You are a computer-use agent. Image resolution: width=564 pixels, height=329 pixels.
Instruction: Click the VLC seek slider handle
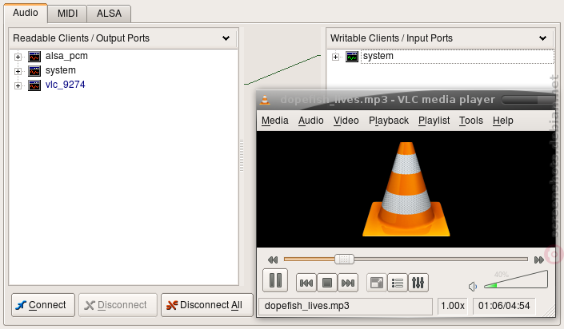pyautogui.click(x=344, y=259)
